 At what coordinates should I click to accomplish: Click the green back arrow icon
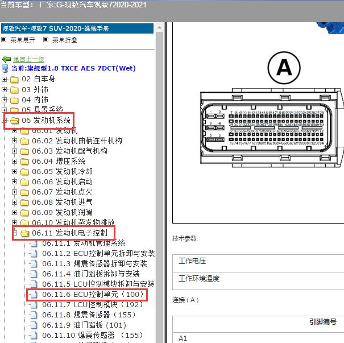(6, 59)
